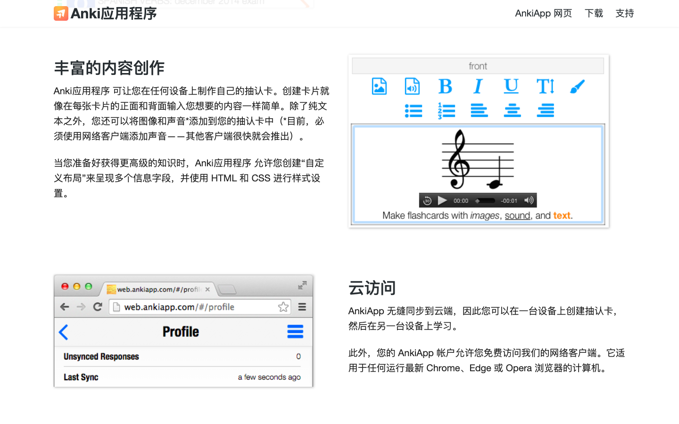Play the audio clip
Screen dimensions: 679x424
pyautogui.click(x=442, y=201)
